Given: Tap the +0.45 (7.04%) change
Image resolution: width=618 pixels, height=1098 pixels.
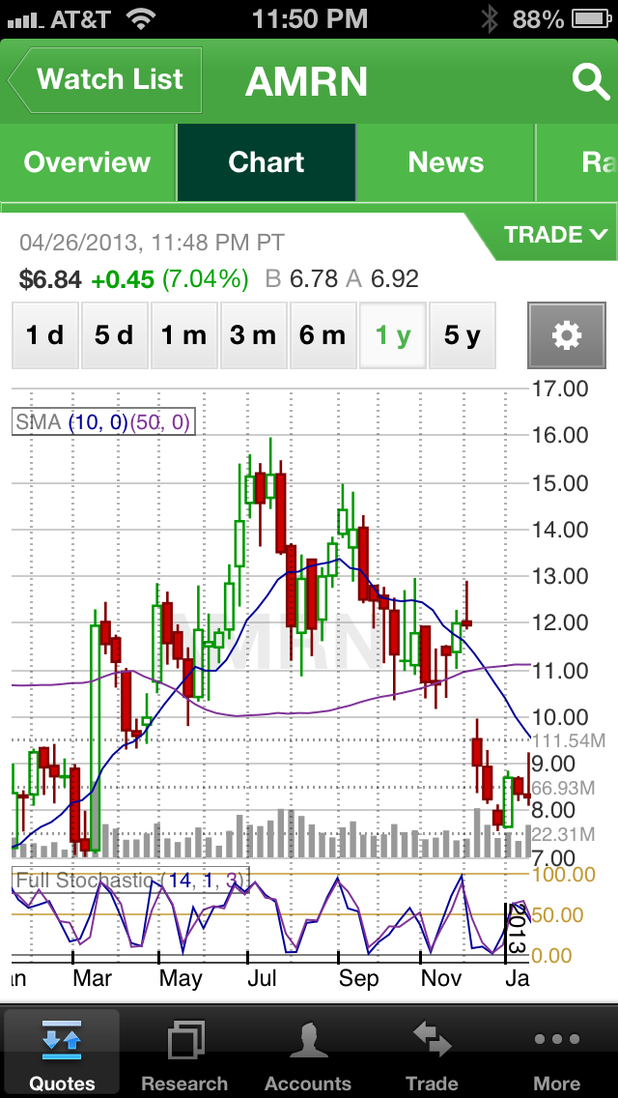Looking at the screenshot, I should tap(170, 279).
